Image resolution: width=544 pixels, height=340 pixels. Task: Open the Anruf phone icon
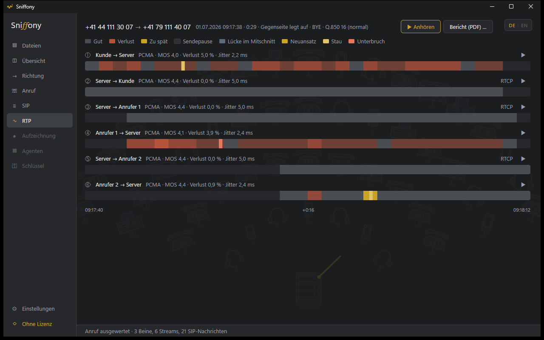(x=14, y=91)
